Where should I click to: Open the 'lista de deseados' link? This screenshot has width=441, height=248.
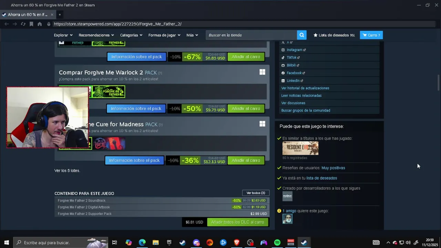click(322, 178)
